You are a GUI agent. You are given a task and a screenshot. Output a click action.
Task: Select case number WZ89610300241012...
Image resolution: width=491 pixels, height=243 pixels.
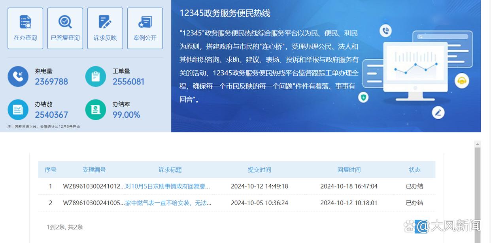pos(94,186)
